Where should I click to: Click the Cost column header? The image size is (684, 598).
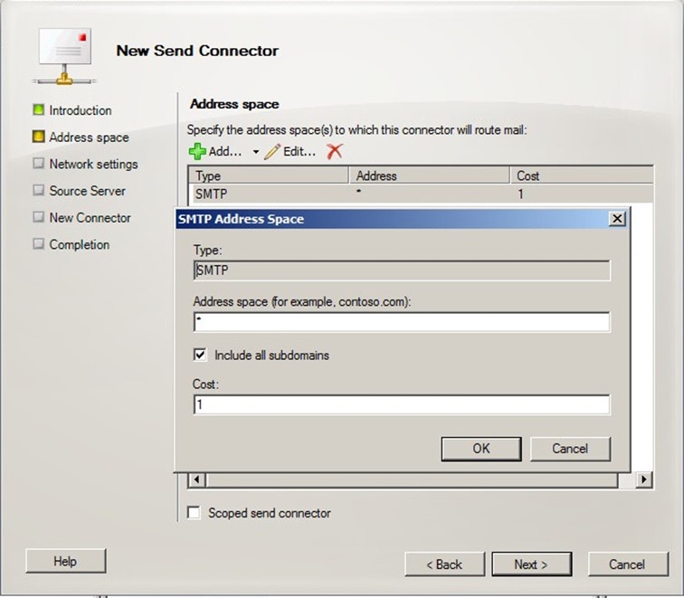pos(582,176)
